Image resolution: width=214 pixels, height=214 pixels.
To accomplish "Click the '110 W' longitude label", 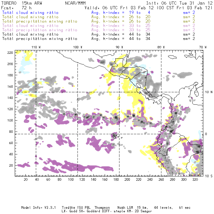I will 36,47.
